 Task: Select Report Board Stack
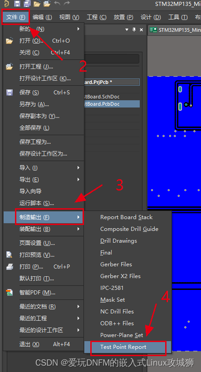(127, 217)
